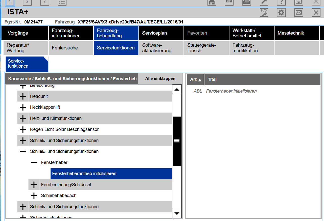Viewport: 324px width, 221px height.
Task: Select the Regen-Licht-Solar-Beschlagsensor label
Action: [x=64, y=129]
